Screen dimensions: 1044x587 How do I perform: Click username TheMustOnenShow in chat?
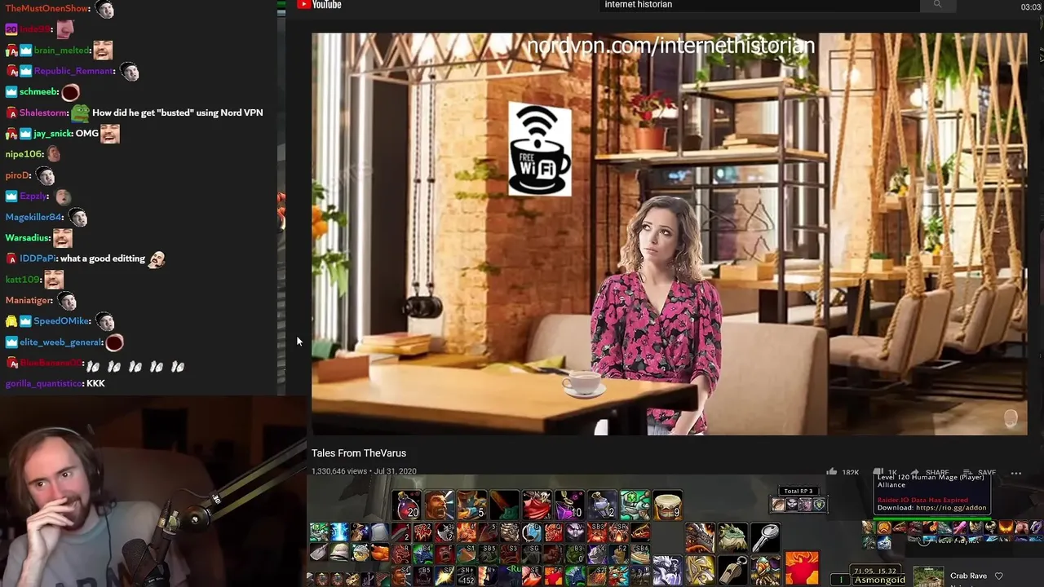47,8
